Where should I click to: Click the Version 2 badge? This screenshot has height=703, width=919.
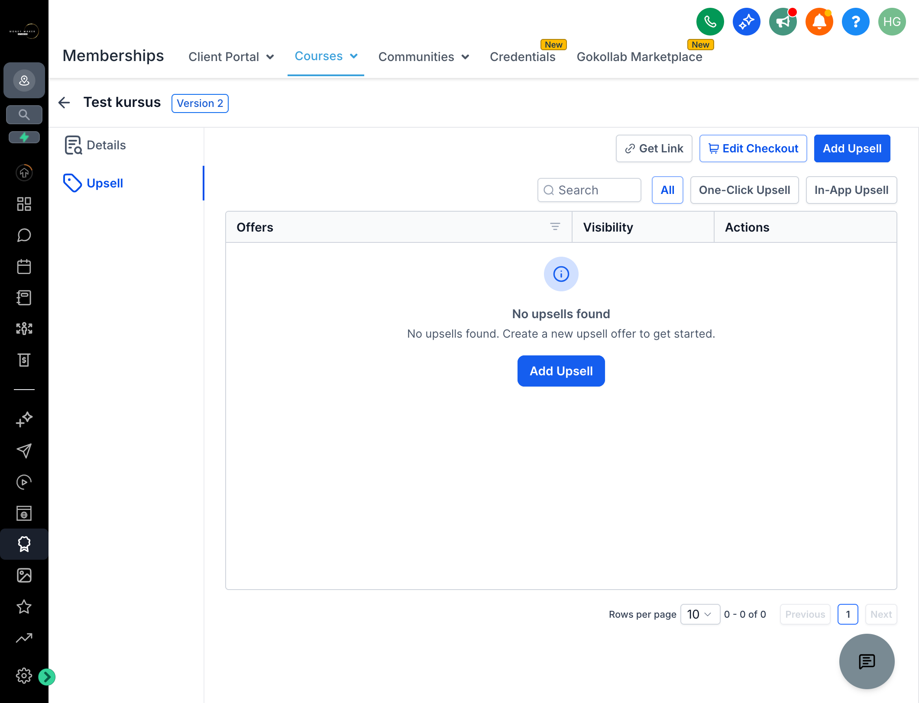[200, 103]
